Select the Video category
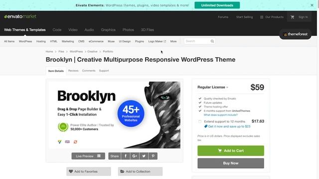The image size is (319, 179). [x=73, y=30]
